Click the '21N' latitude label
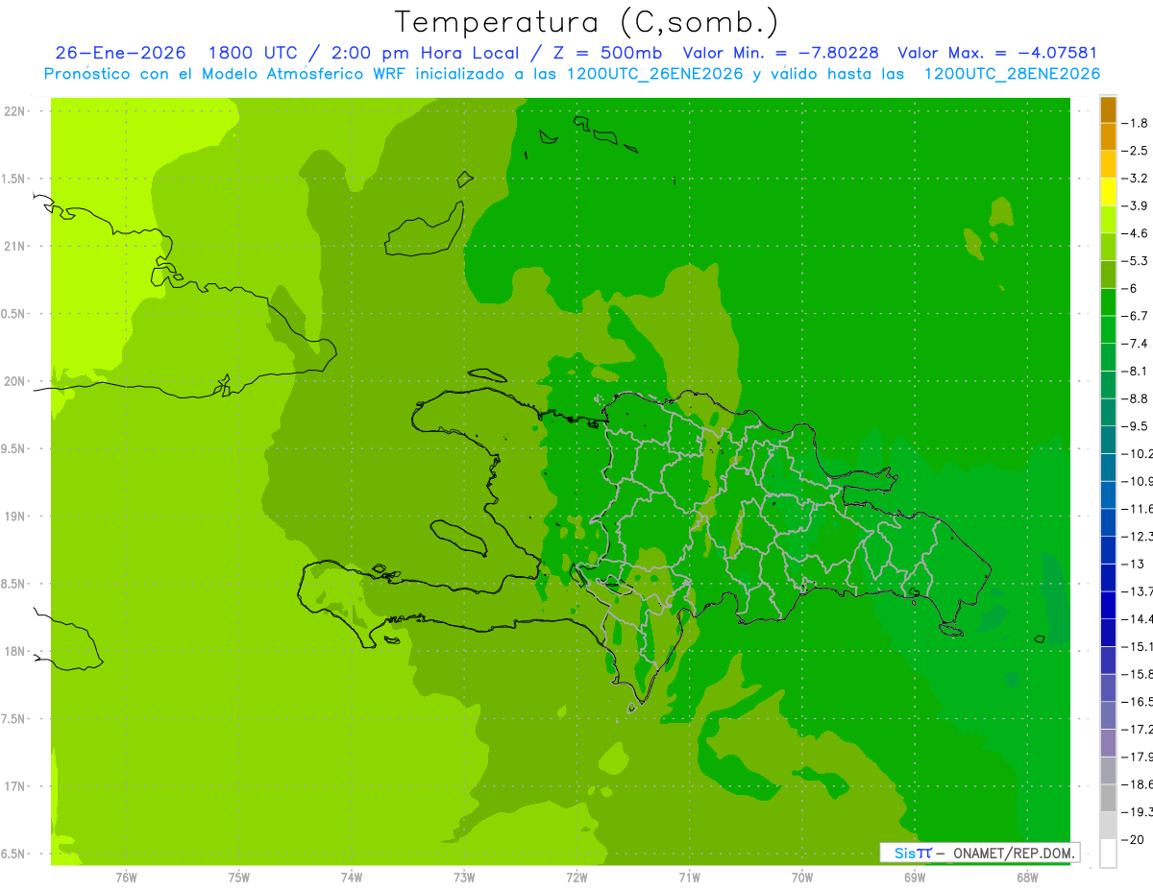Viewport: 1153px width, 890px height. coord(14,246)
